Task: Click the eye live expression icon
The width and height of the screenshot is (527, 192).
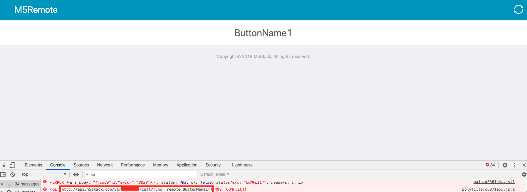Action: coord(76,174)
